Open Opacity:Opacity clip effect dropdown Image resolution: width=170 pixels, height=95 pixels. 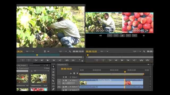pyautogui.click(x=105, y=80)
